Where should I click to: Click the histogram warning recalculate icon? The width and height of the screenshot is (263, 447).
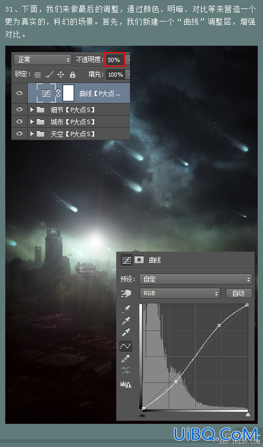point(126,384)
